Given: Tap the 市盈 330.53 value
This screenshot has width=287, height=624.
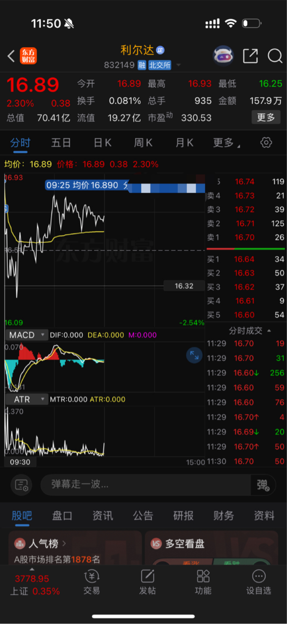Looking at the screenshot, I should pyautogui.click(x=196, y=118).
